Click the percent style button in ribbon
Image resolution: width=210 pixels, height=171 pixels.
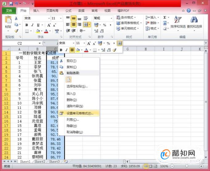pyautogui.click(x=105, y=25)
